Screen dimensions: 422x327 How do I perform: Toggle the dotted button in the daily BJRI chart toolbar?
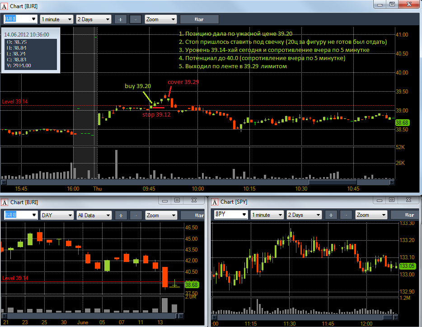[x=136, y=215]
